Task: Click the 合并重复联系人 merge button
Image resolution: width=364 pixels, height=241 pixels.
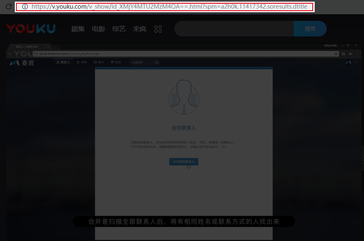Action: click(183, 162)
